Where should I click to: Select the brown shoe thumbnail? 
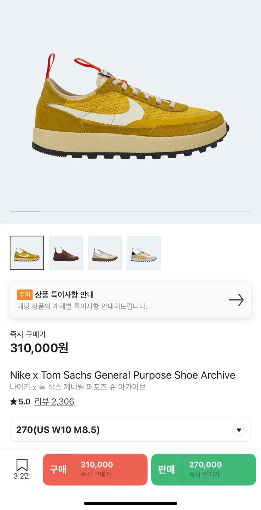[66, 253]
